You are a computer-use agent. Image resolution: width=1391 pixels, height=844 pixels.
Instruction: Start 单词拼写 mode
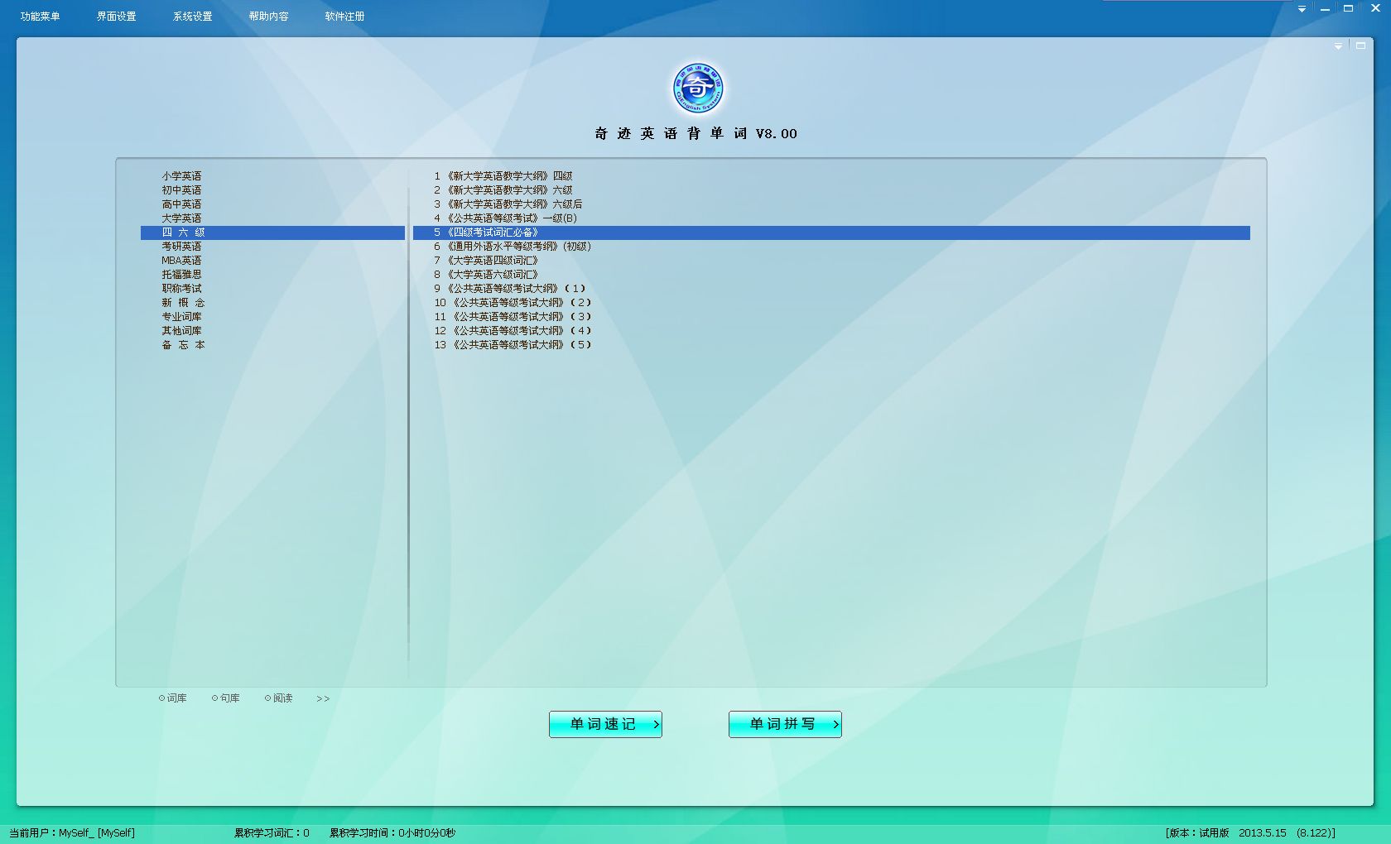pyautogui.click(x=785, y=724)
